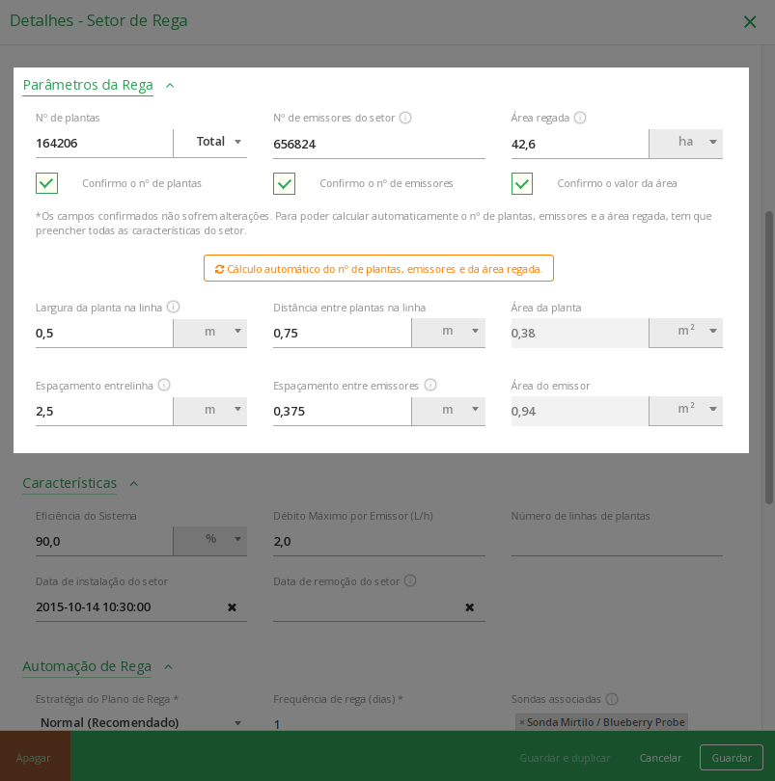The image size is (775, 781).
Task: Open unit dropdown for Espaçamento entre emissores
Action: pyautogui.click(x=448, y=411)
